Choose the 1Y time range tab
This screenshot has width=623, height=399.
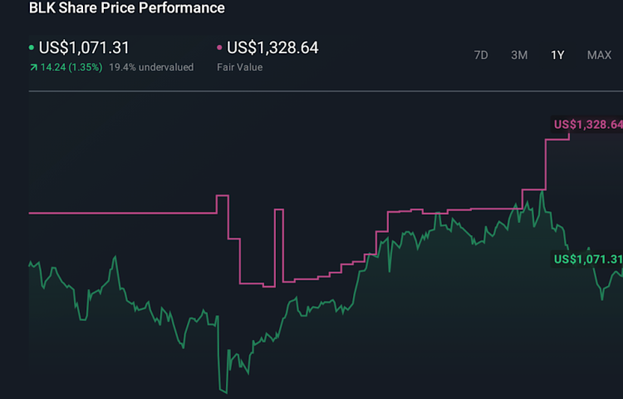coord(557,55)
